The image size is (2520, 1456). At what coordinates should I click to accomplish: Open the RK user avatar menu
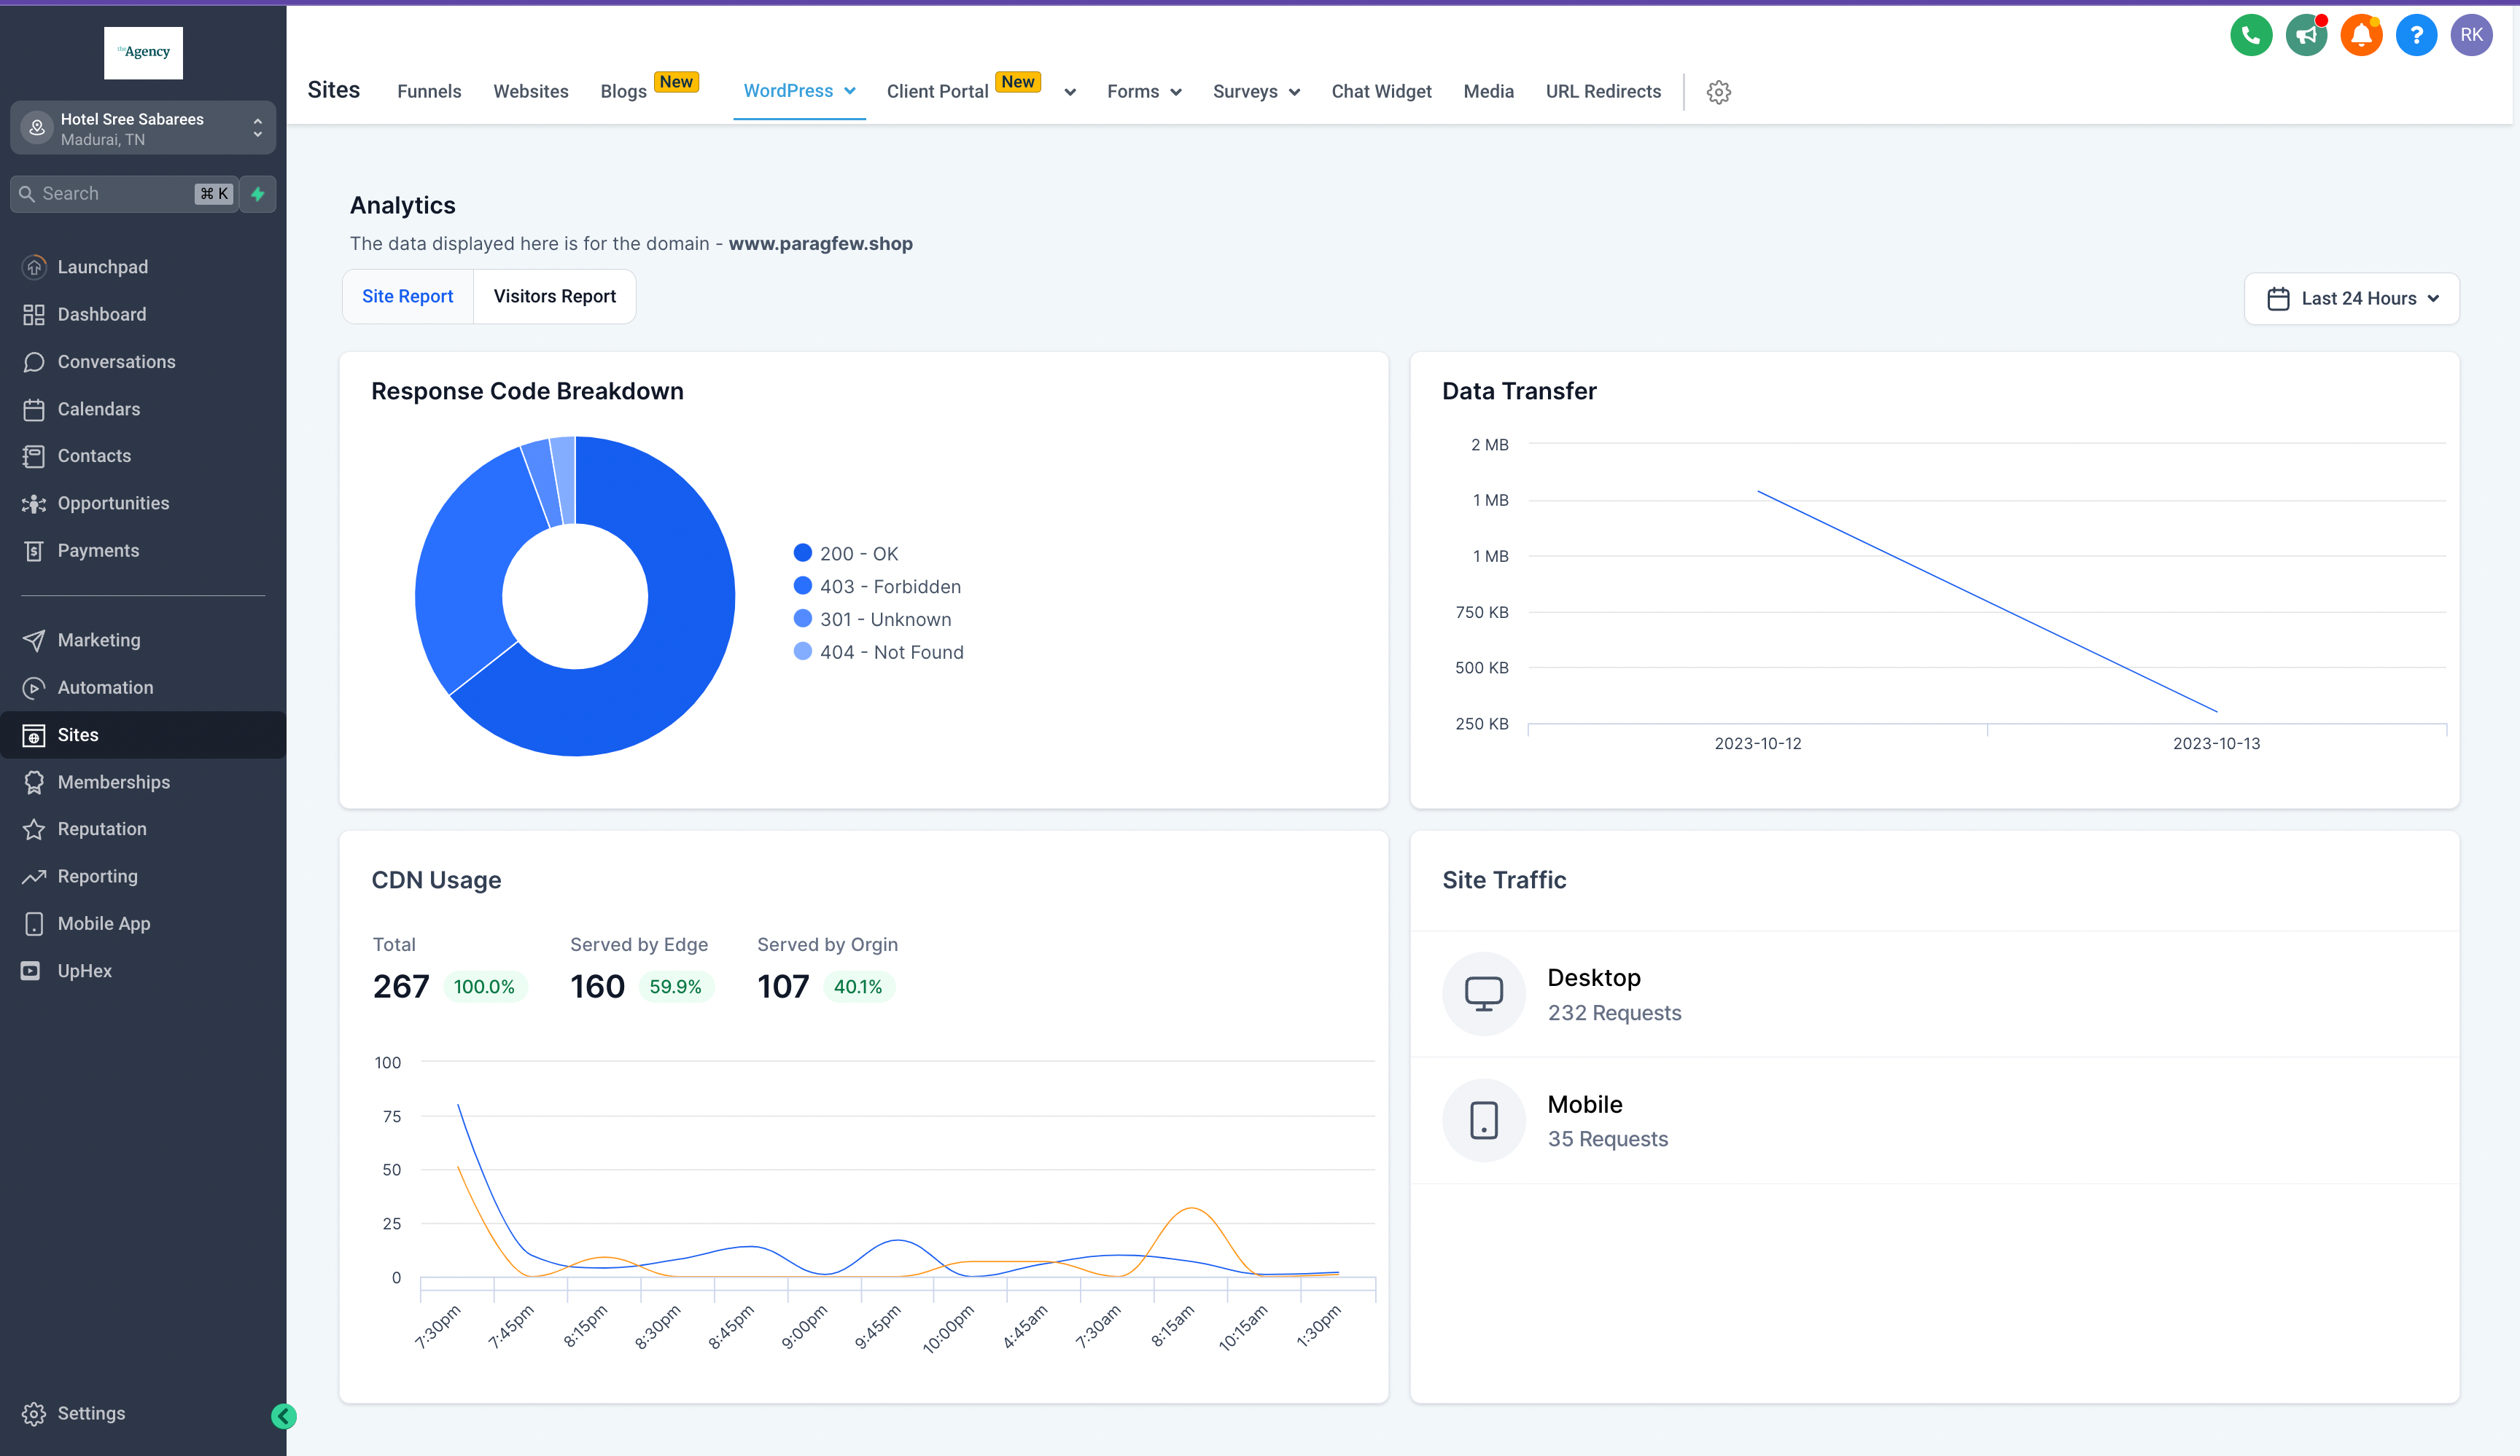[2471, 36]
